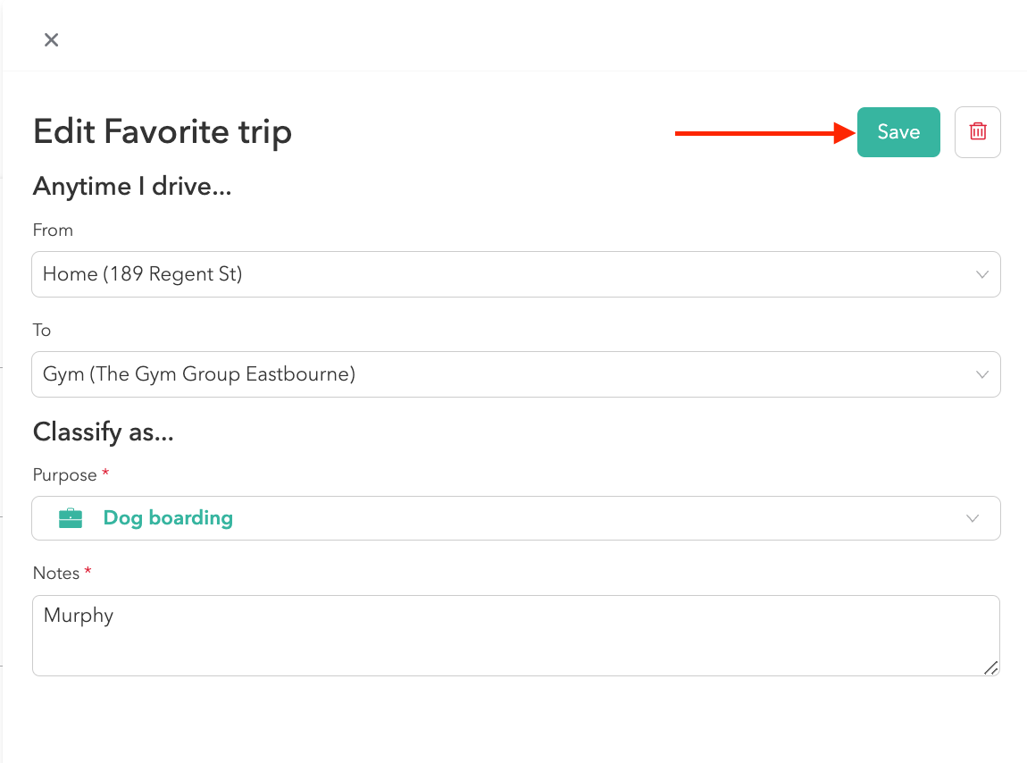This screenshot has height=763, width=1027.
Task: Expand the To field chevron arrow
Action: click(982, 374)
